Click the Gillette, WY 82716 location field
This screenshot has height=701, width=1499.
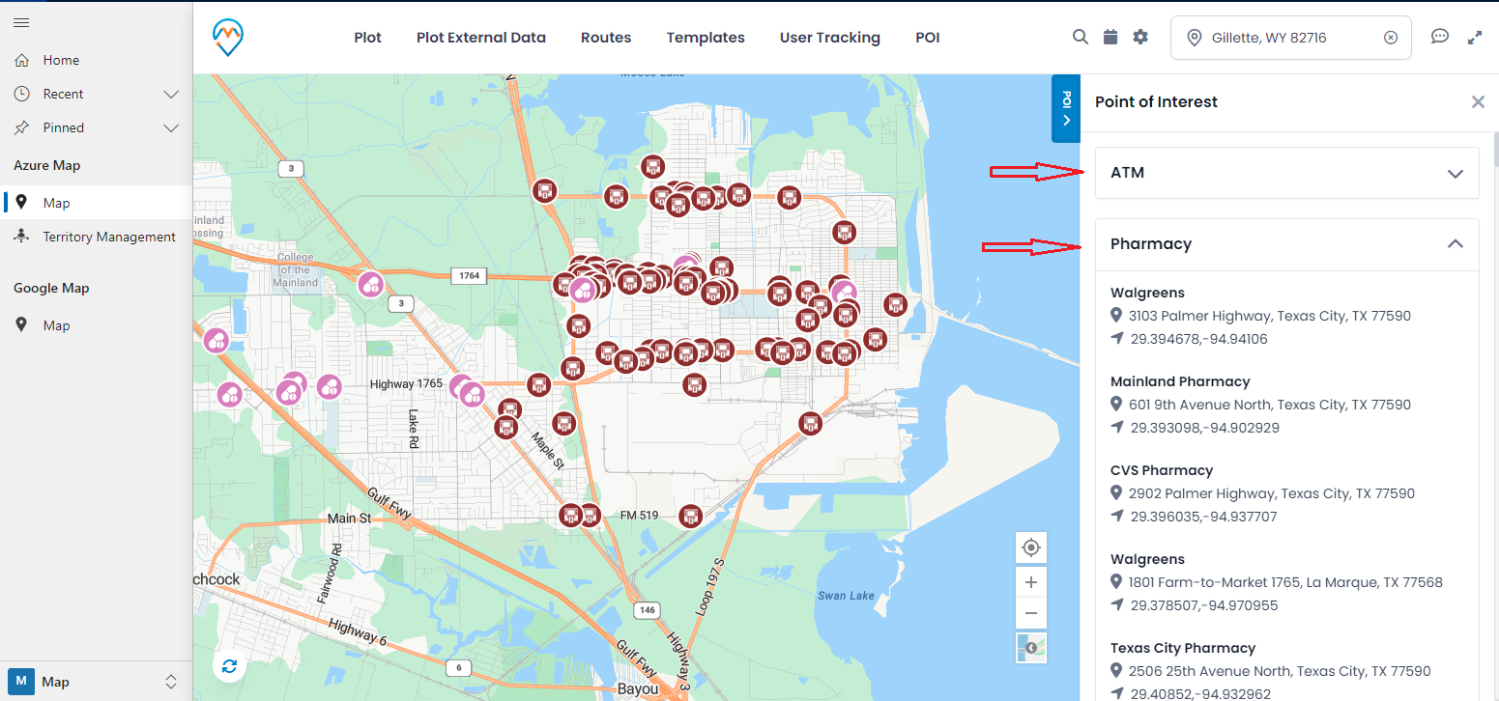(x=1291, y=38)
